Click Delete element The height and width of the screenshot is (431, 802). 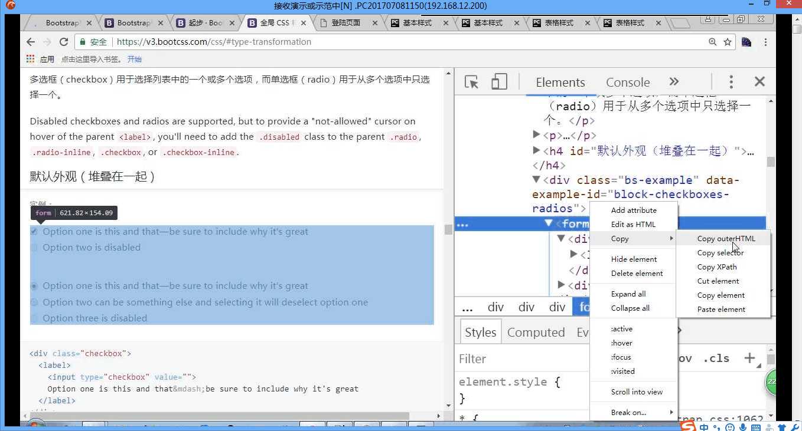[637, 273]
